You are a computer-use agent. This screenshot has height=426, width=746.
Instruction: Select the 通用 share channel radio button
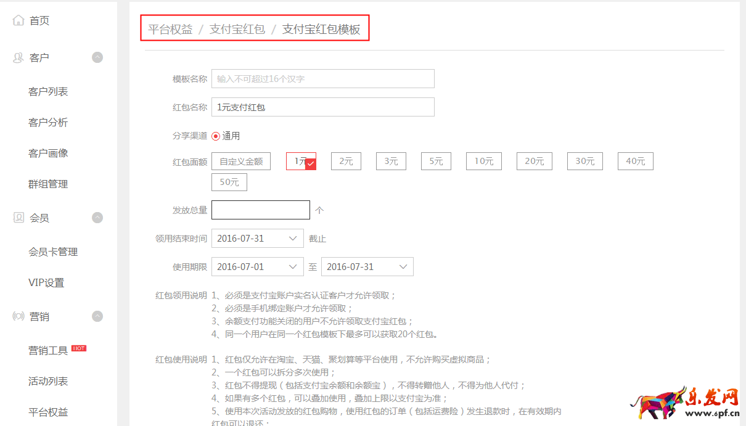[216, 136]
